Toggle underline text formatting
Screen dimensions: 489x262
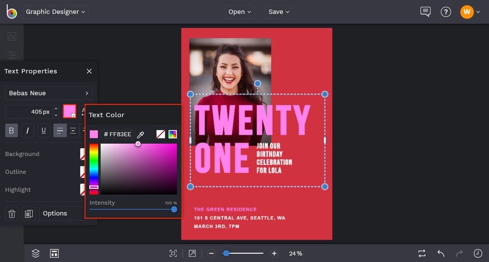[x=44, y=130]
